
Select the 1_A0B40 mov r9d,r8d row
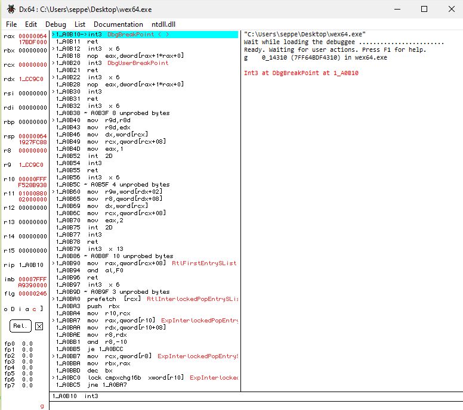pyautogui.click(x=145, y=120)
